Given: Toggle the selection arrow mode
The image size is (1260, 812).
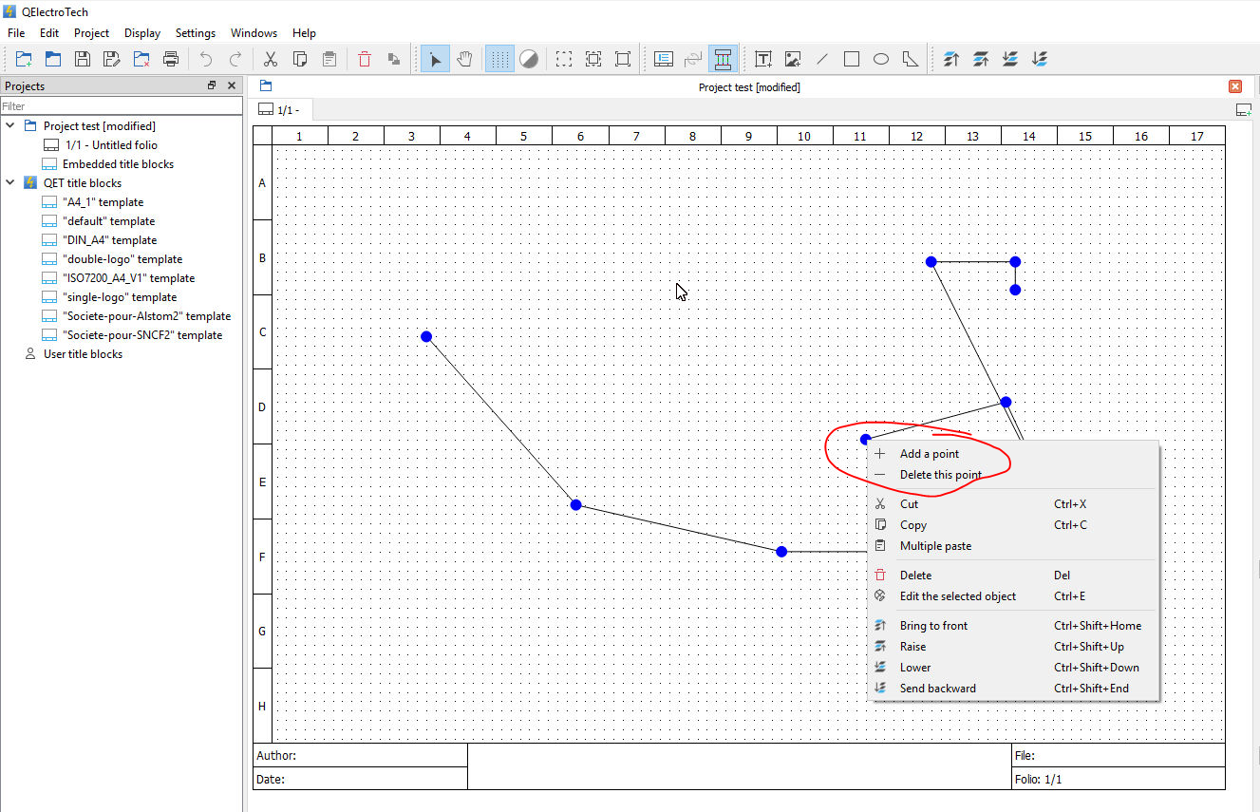Looking at the screenshot, I should point(435,59).
